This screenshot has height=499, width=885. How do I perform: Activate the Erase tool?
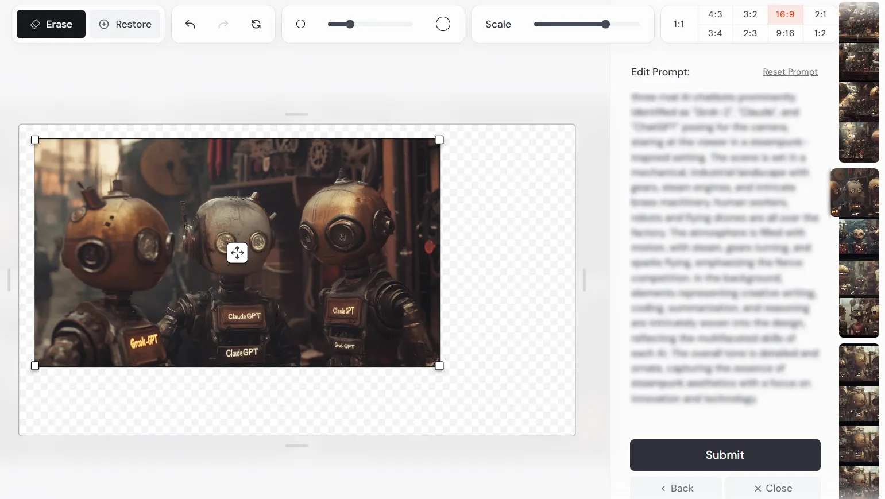pyautogui.click(x=51, y=24)
